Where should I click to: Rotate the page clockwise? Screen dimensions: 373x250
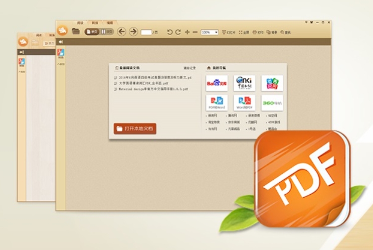click(178, 32)
